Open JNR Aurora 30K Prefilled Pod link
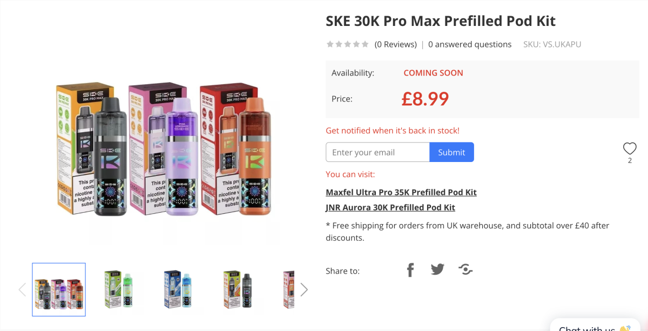Screen dimensions: 648x331 click(x=390, y=207)
